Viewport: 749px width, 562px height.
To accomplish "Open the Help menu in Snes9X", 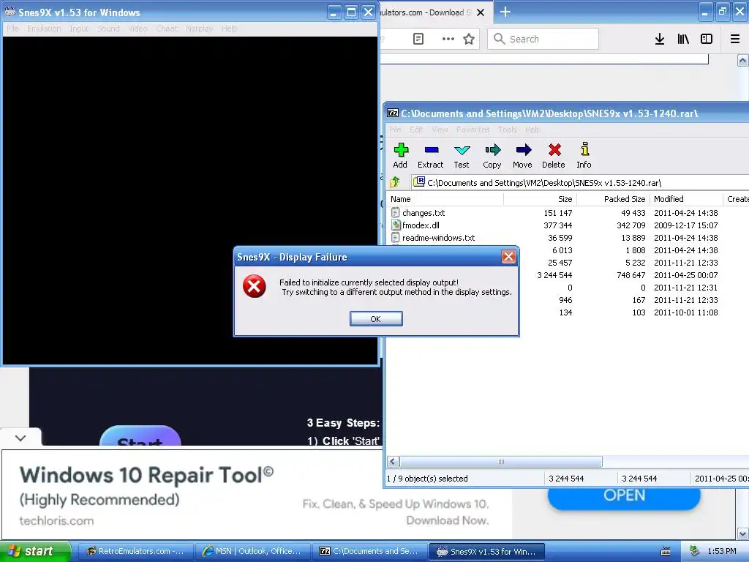I will tap(229, 29).
